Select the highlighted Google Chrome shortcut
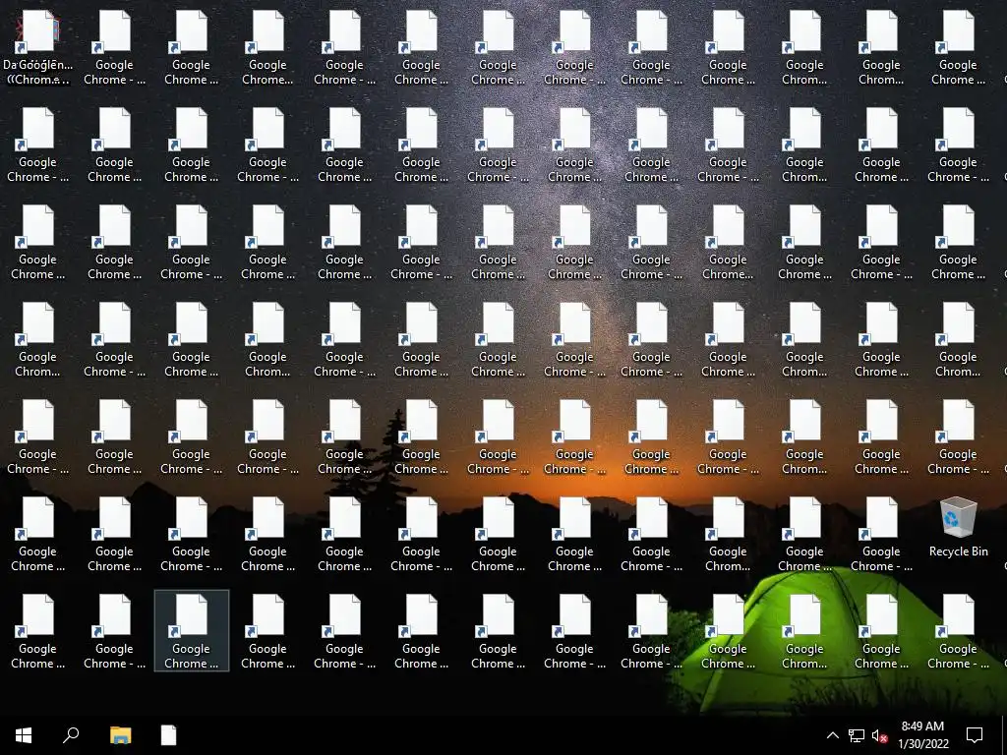 click(192, 630)
